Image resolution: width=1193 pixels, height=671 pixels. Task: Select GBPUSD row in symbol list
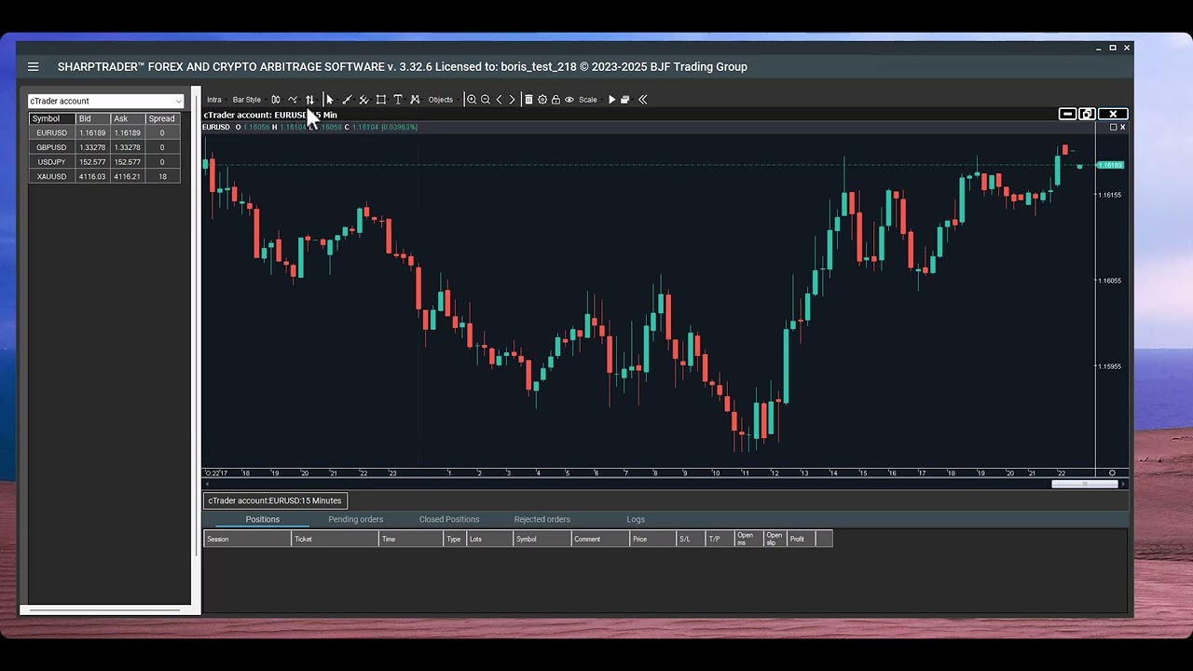105,147
